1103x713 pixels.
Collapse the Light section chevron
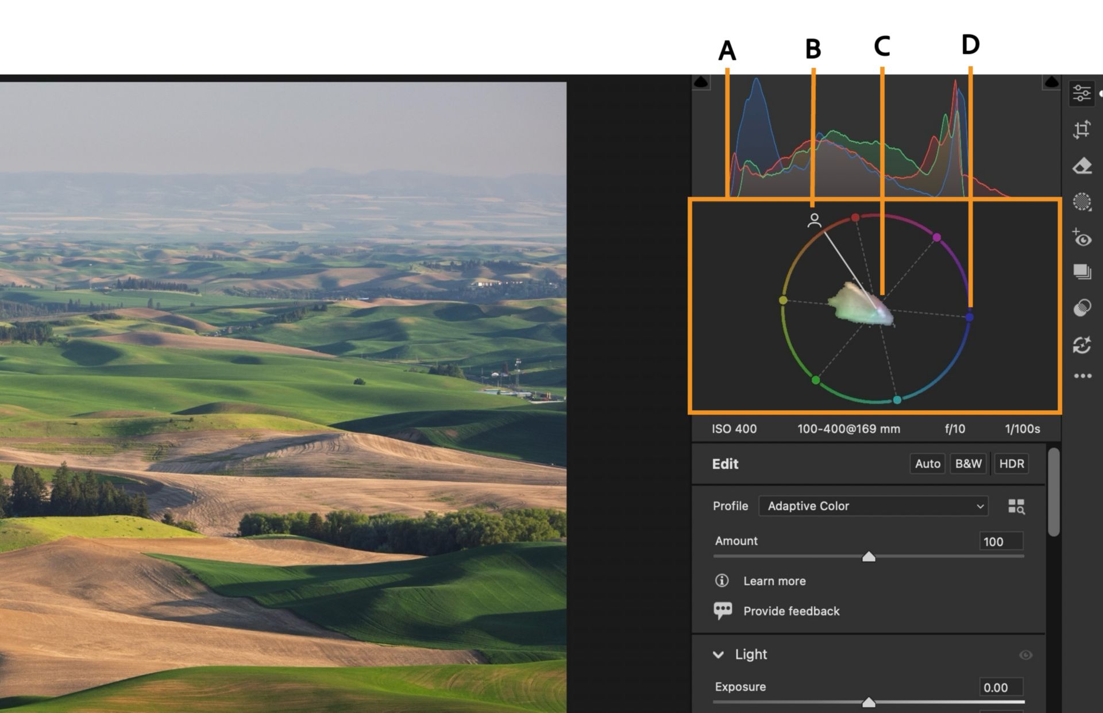pyautogui.click(x=718, y=654)
